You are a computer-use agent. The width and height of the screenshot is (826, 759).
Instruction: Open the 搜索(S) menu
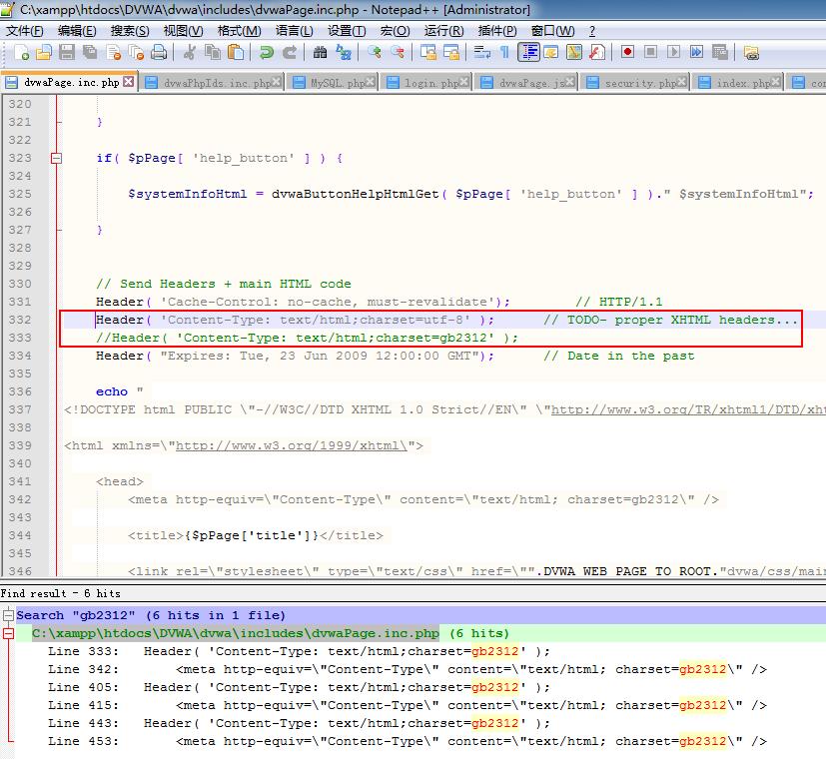click(130, 31)
